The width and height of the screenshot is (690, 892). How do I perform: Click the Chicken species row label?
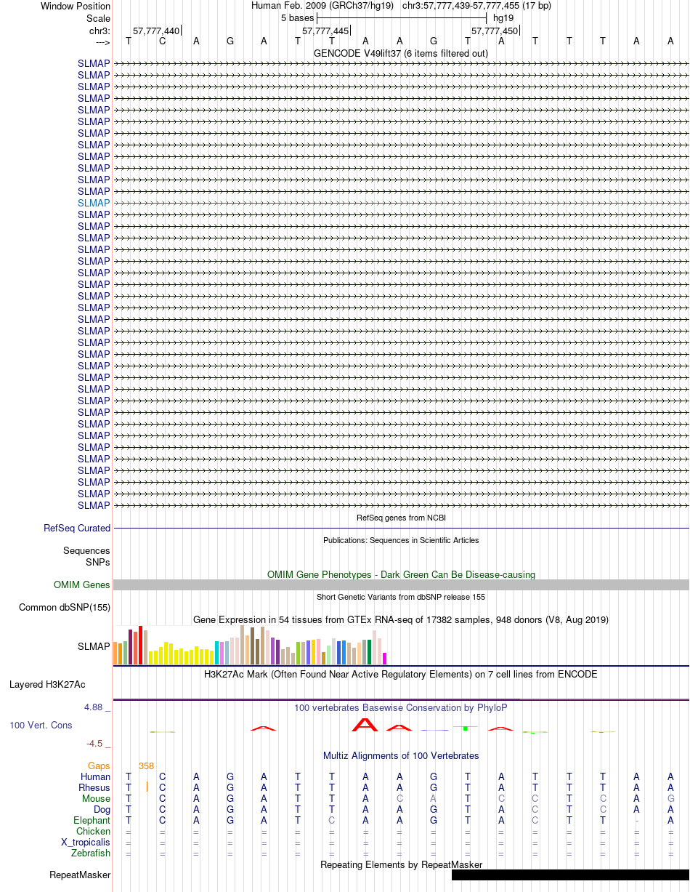coord(93,832)
